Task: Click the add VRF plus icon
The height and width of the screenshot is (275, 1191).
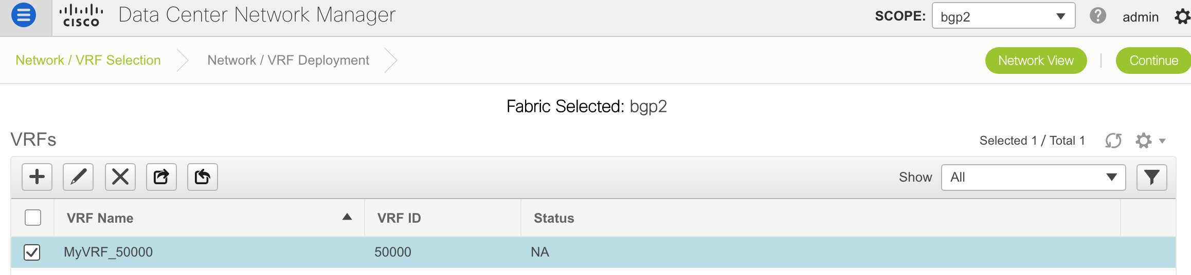Action: [x=37, y=177]
